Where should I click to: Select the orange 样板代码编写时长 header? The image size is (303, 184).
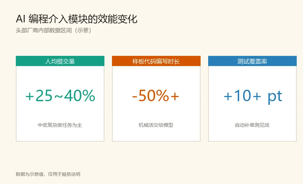(156, 61)
